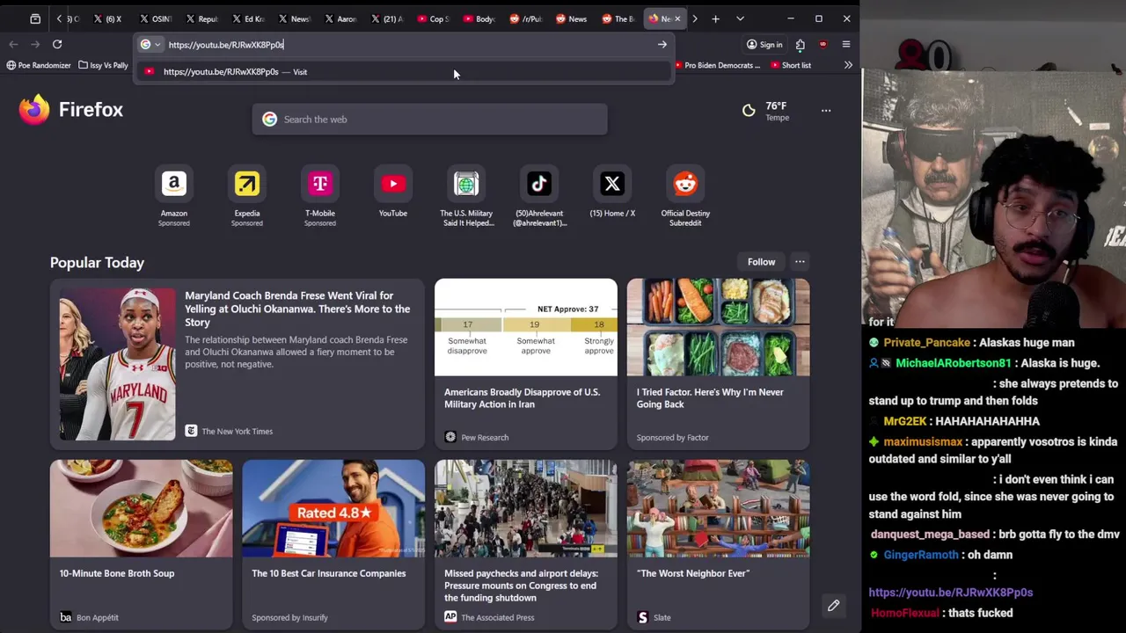This screenshot has height=633, width=1126.
Task: Select the youtu.be Visit suggestion row
Action: click(x=404, y=72)
